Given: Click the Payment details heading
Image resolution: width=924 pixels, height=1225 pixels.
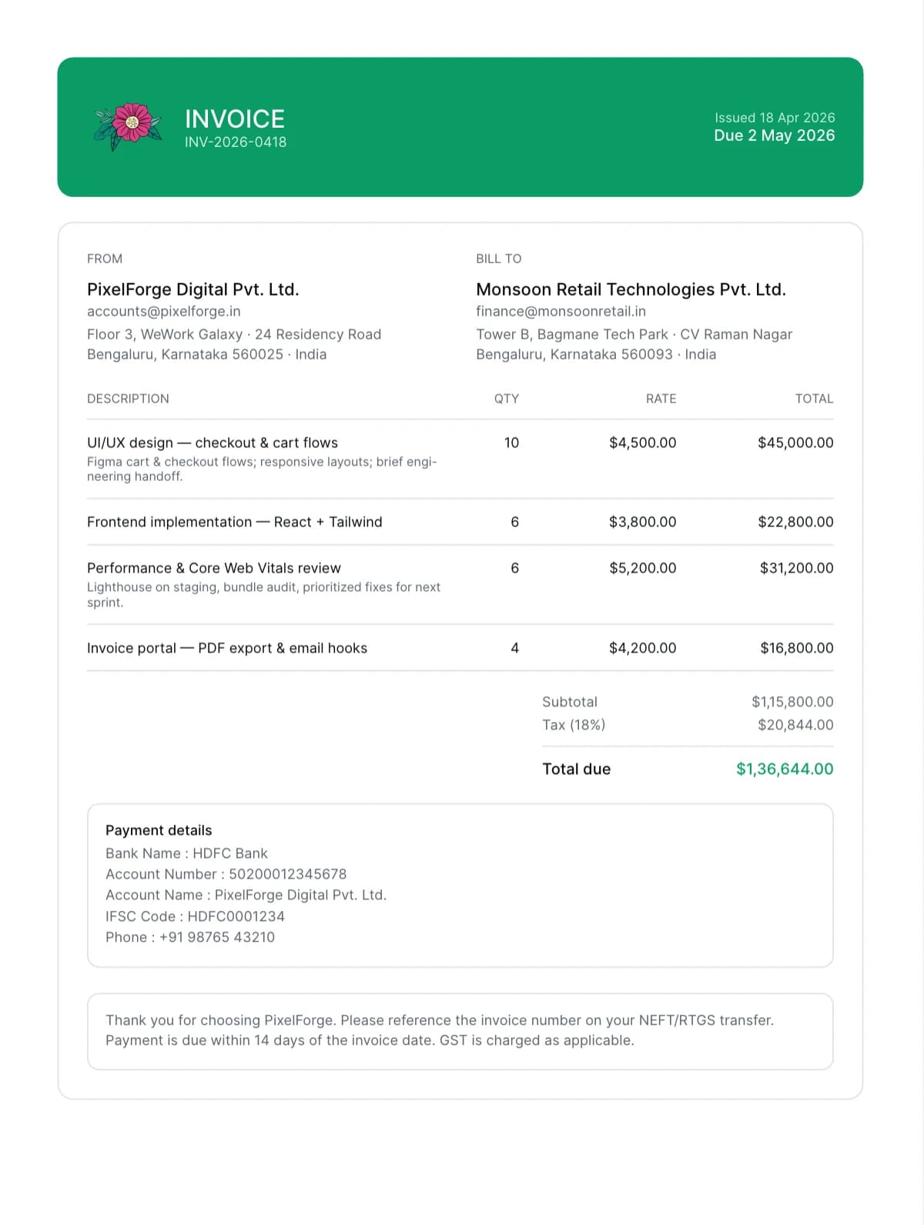Looking at the screenshot, I should point(159,830).
